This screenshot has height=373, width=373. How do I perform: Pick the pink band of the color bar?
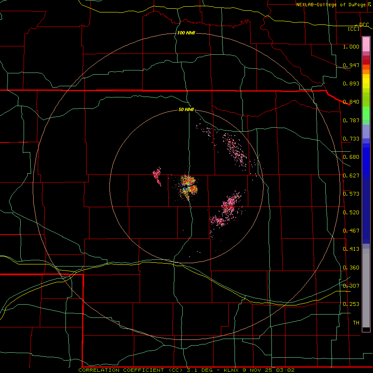click(366, 44)
